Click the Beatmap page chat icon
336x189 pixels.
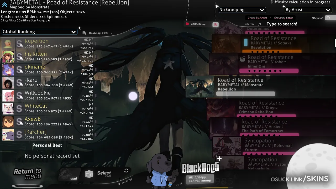84,33
